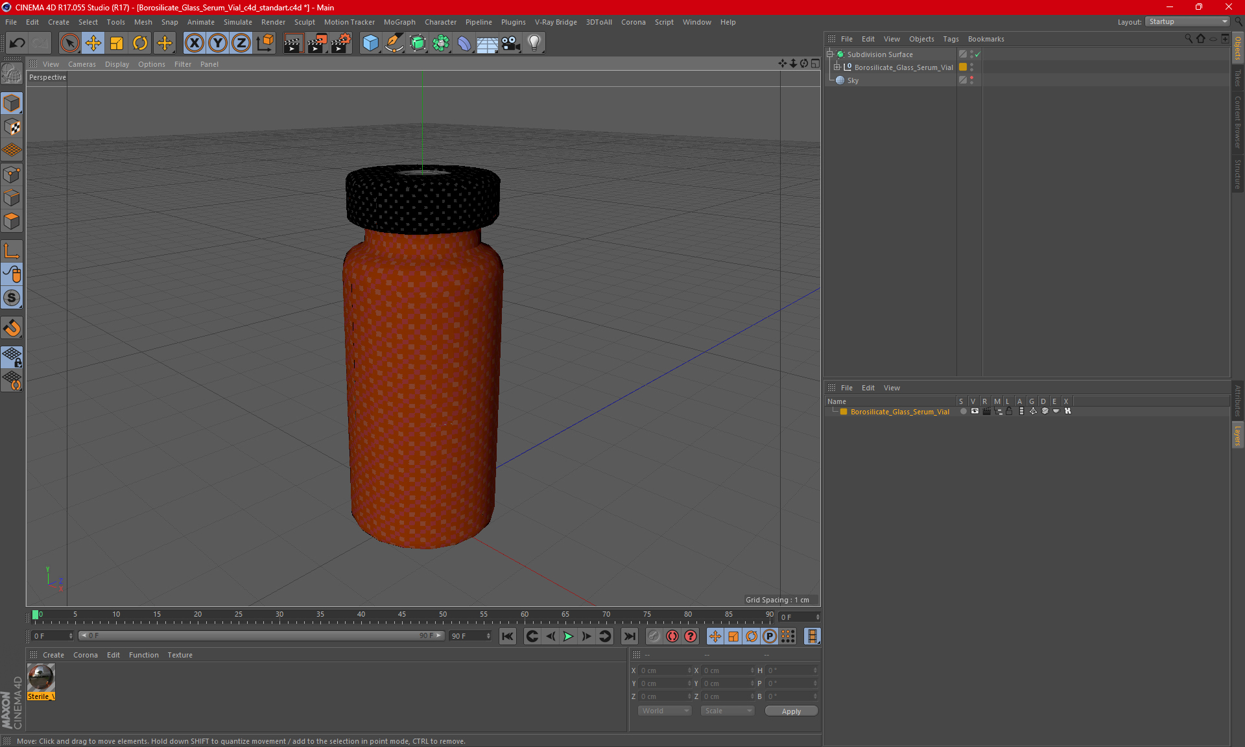Toggle Y axis lock
The height and width of the screenshot is (747, 1245).
pos(218,43)
